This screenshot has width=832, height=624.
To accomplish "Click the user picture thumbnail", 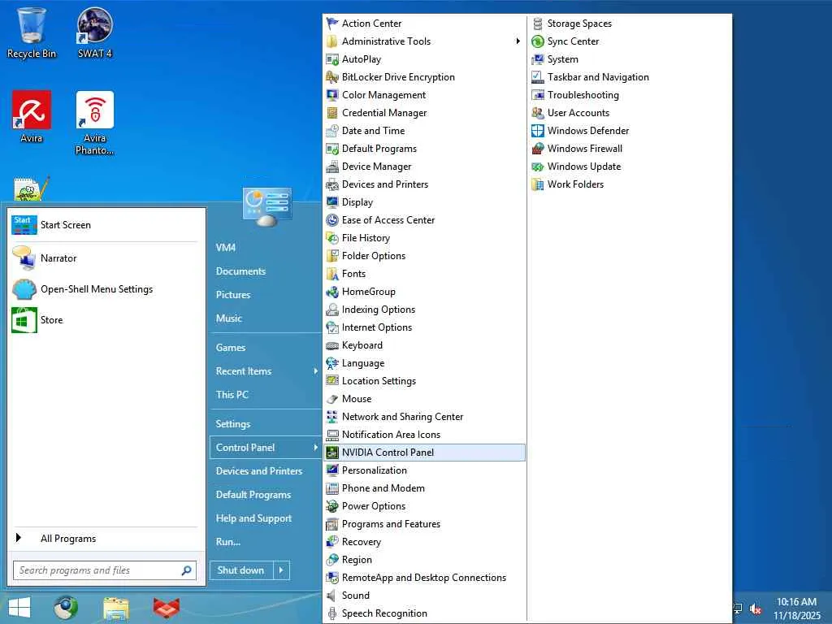I will 267,206.
